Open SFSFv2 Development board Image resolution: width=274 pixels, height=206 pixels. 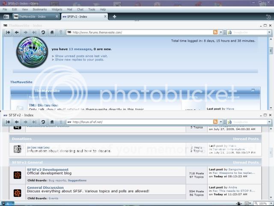coord(48,170)
